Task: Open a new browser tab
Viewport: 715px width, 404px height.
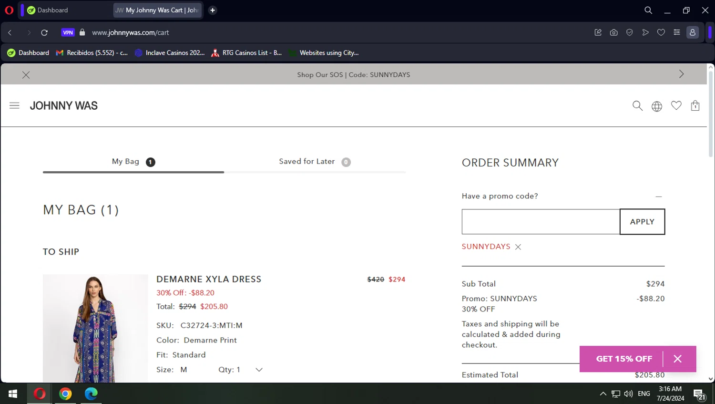Action: [x=213, y=10]
